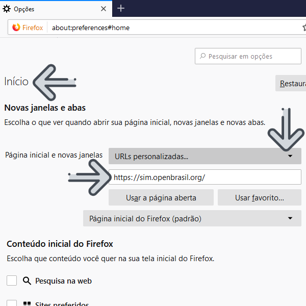Click the Novas janelas e abas heading
Image resolution: width=306 pixels, height=306 pixels.
[x=45, y=108]
